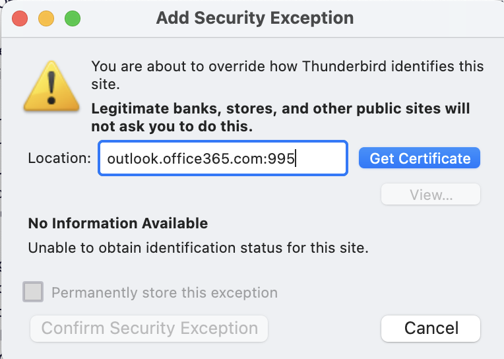Click the outlook.office365.com hostname in Location
Viewport: 504px width, 359px height.
click(x=185, y=158)
